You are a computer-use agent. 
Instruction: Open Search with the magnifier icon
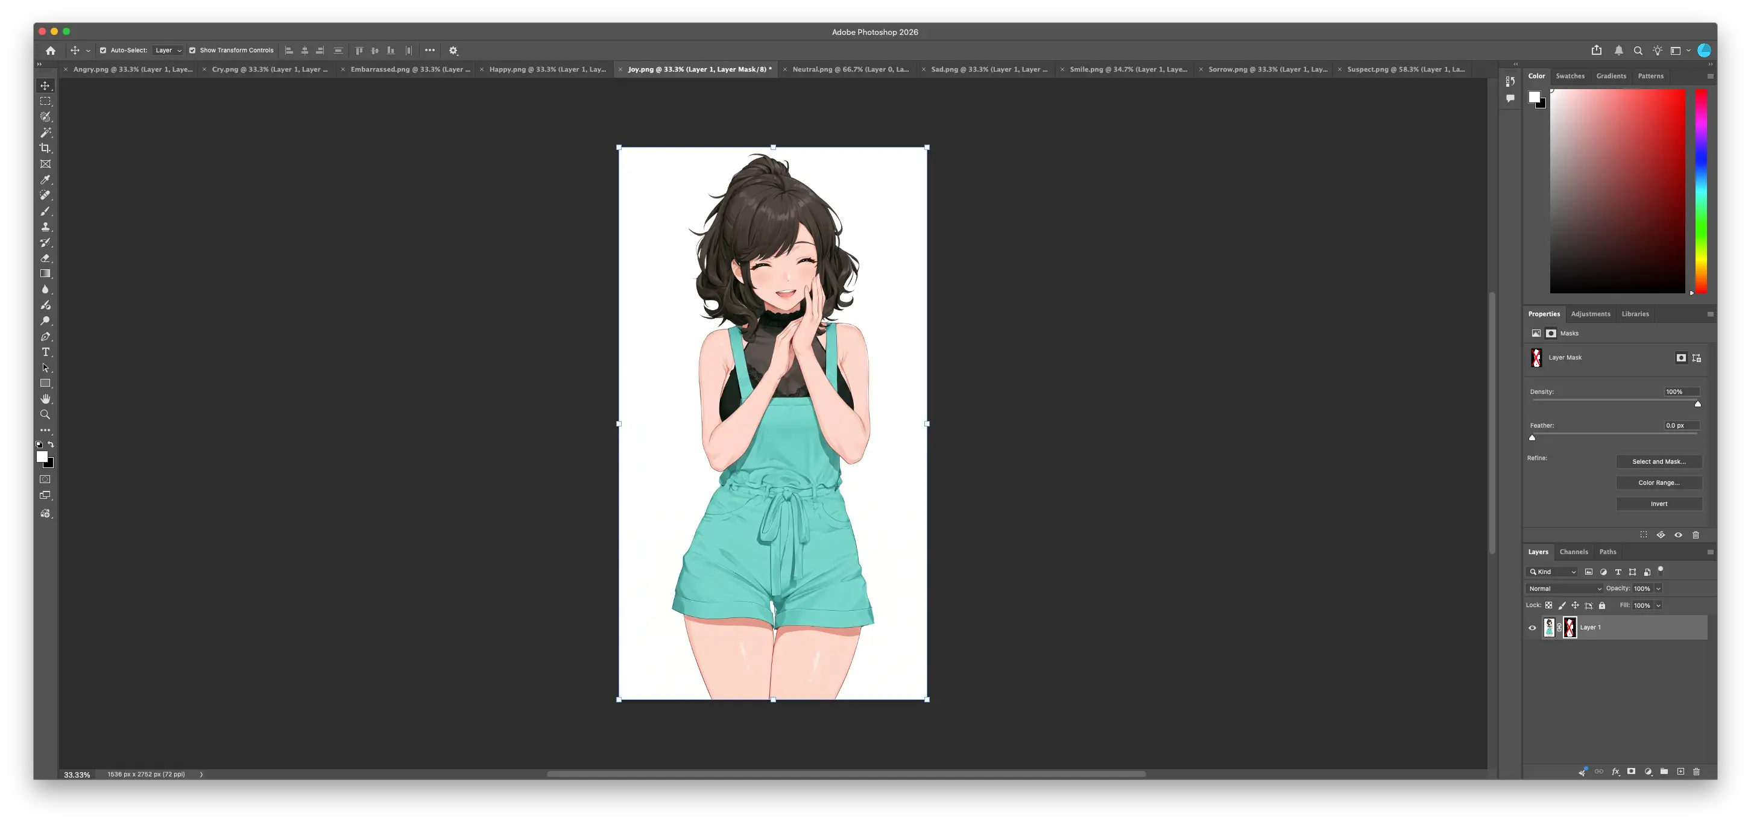click(1638, 50)
